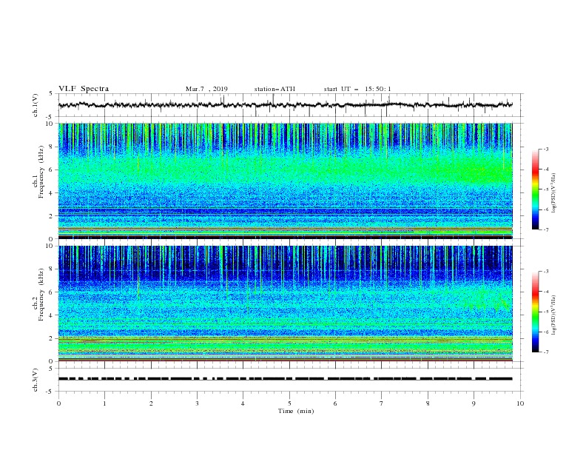Click the "8" kHz tick on ch.2 axis
This screenshot has height=453, width=586.
[x=52, y=269]
